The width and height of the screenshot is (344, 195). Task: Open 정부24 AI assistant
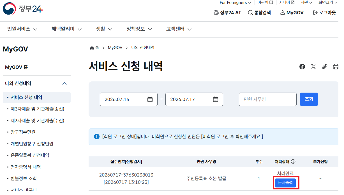pos(227,13)
